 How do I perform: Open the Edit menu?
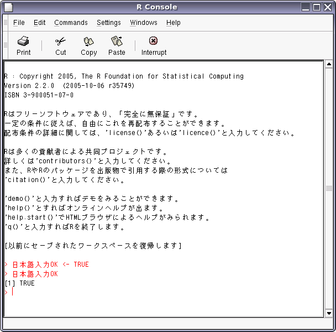[x=40, y=23]
